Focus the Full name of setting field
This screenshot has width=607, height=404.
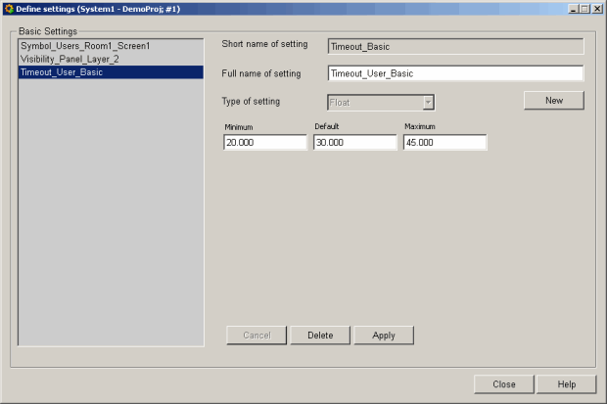(455, 73)
